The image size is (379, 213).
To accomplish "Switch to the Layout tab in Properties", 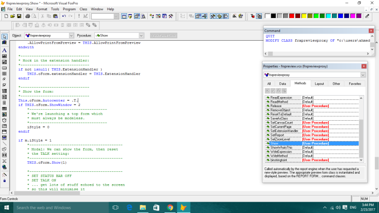I will coord(319,84).
